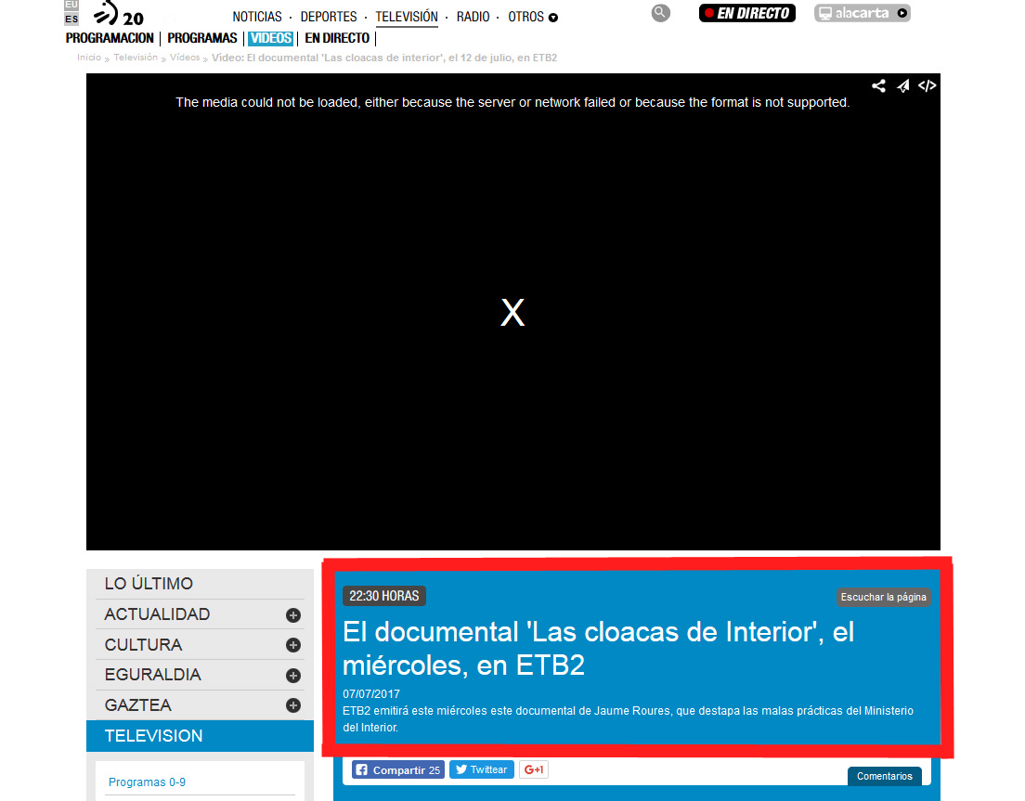Share on Facebook with Compartir button
Screen dimensions: 1025x801
pos(398,769)
